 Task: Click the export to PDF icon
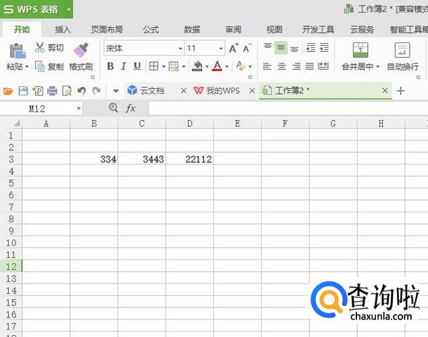(x=38, y=91)
